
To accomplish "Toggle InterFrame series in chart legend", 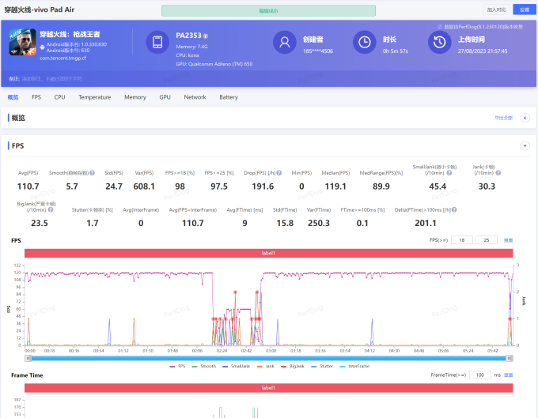I will point(354,367).
